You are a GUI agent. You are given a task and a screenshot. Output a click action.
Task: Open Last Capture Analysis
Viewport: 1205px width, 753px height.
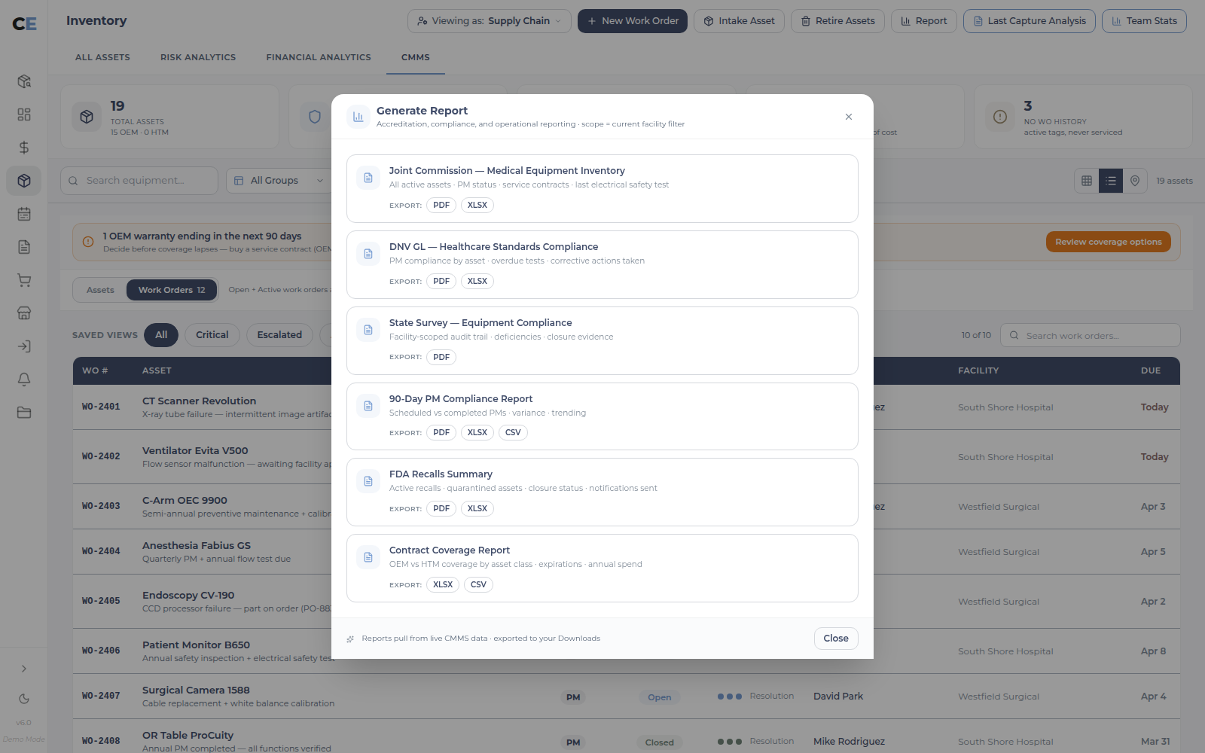pyautogui.click(x=1030, y=21)
